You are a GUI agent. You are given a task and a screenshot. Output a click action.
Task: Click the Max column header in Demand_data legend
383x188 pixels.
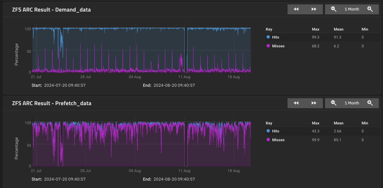(316, 29)
